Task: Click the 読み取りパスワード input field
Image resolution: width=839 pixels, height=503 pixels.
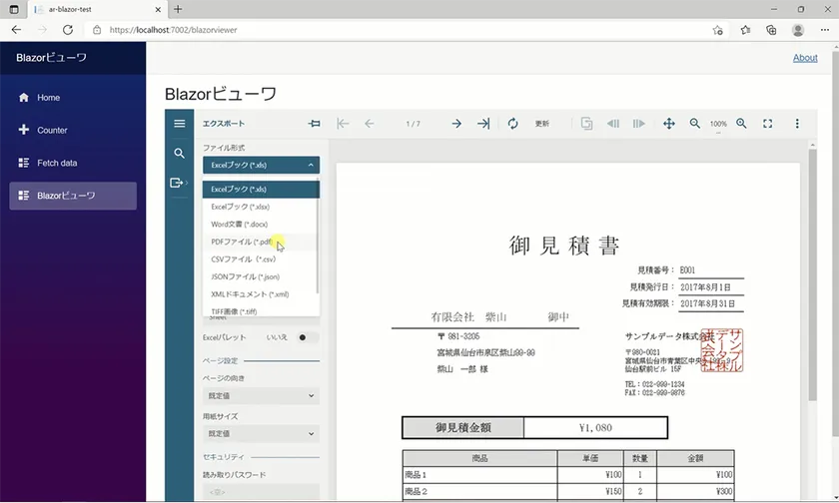Action: click(261, 491)
